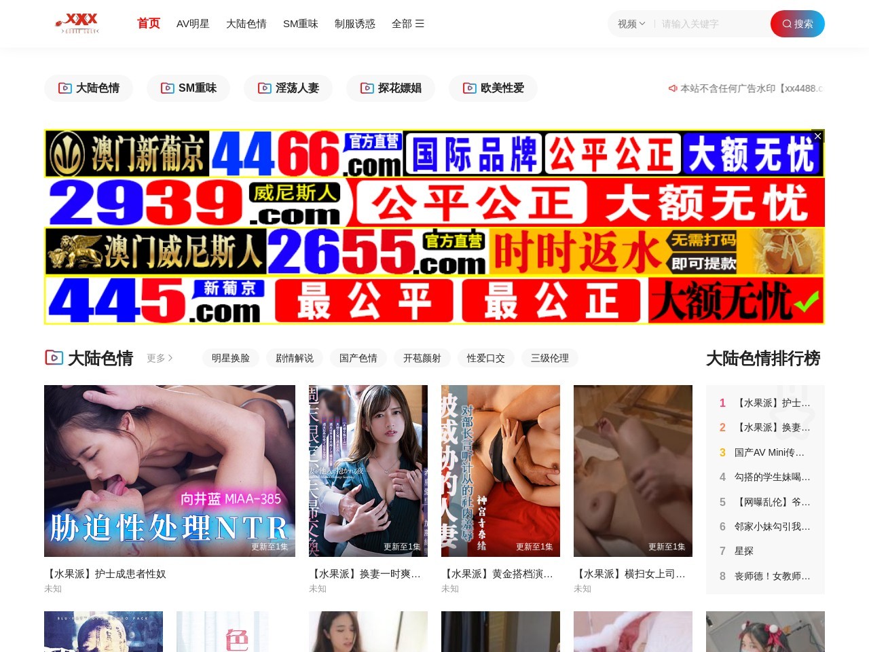
Task: Click the play icon on the SM重味 chip
Action: pyautogui.click(x=165, y=88)
